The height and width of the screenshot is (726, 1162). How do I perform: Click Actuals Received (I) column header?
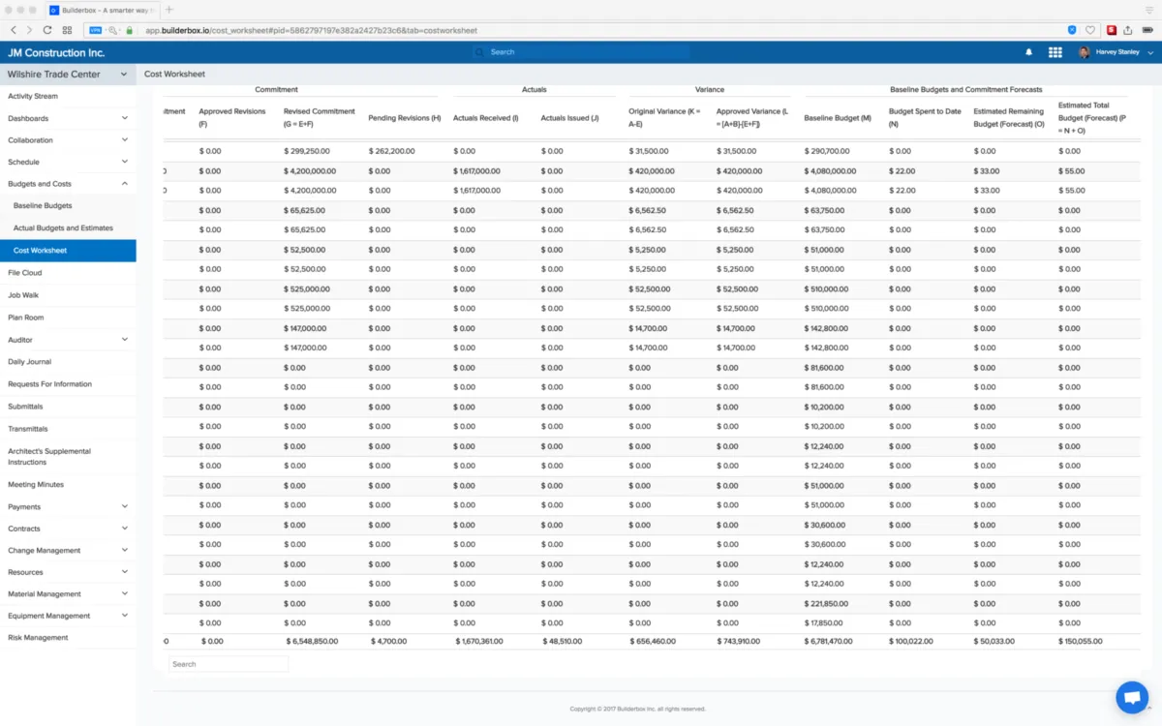click(x=486, y=118)
